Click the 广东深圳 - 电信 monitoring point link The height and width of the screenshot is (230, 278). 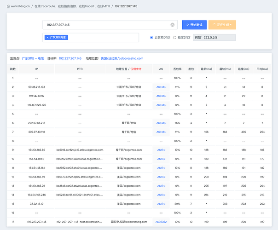coord(33,58)
